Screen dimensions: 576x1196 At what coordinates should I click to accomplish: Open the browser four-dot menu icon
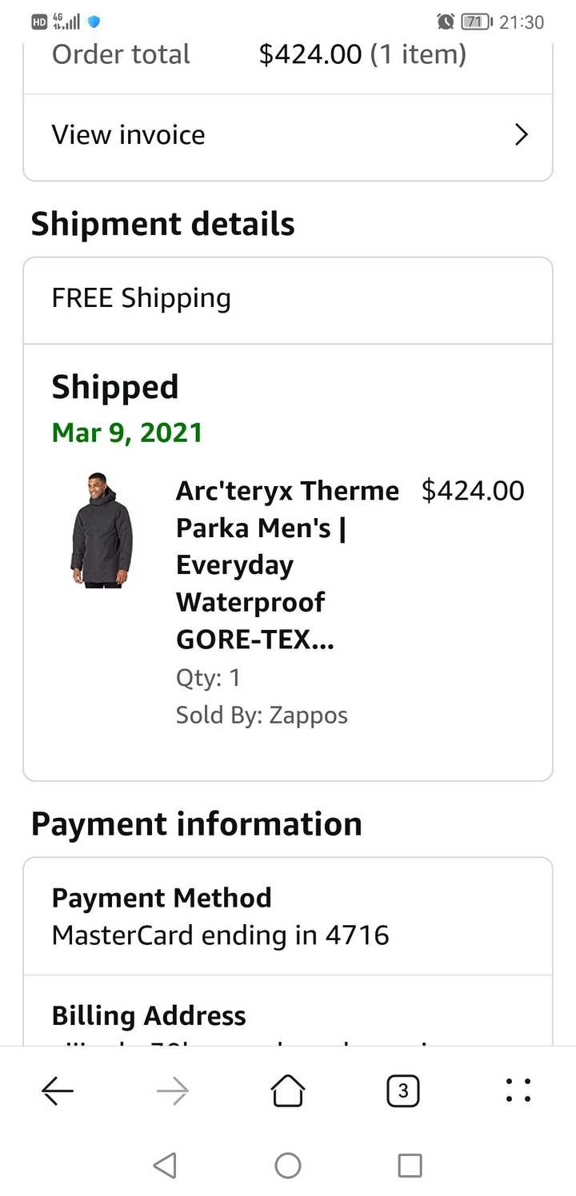tap(518, 1090)
